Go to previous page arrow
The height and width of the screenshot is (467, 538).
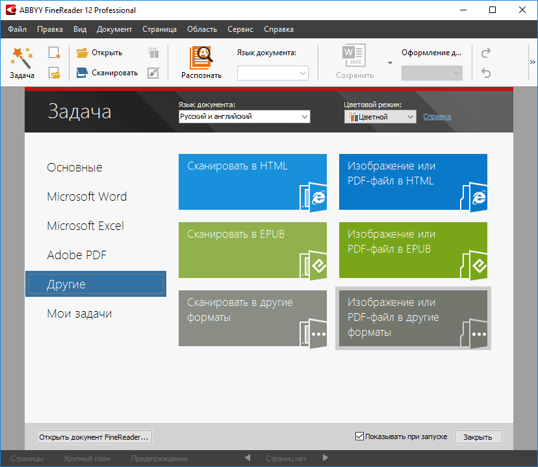[x=248, y=458]
